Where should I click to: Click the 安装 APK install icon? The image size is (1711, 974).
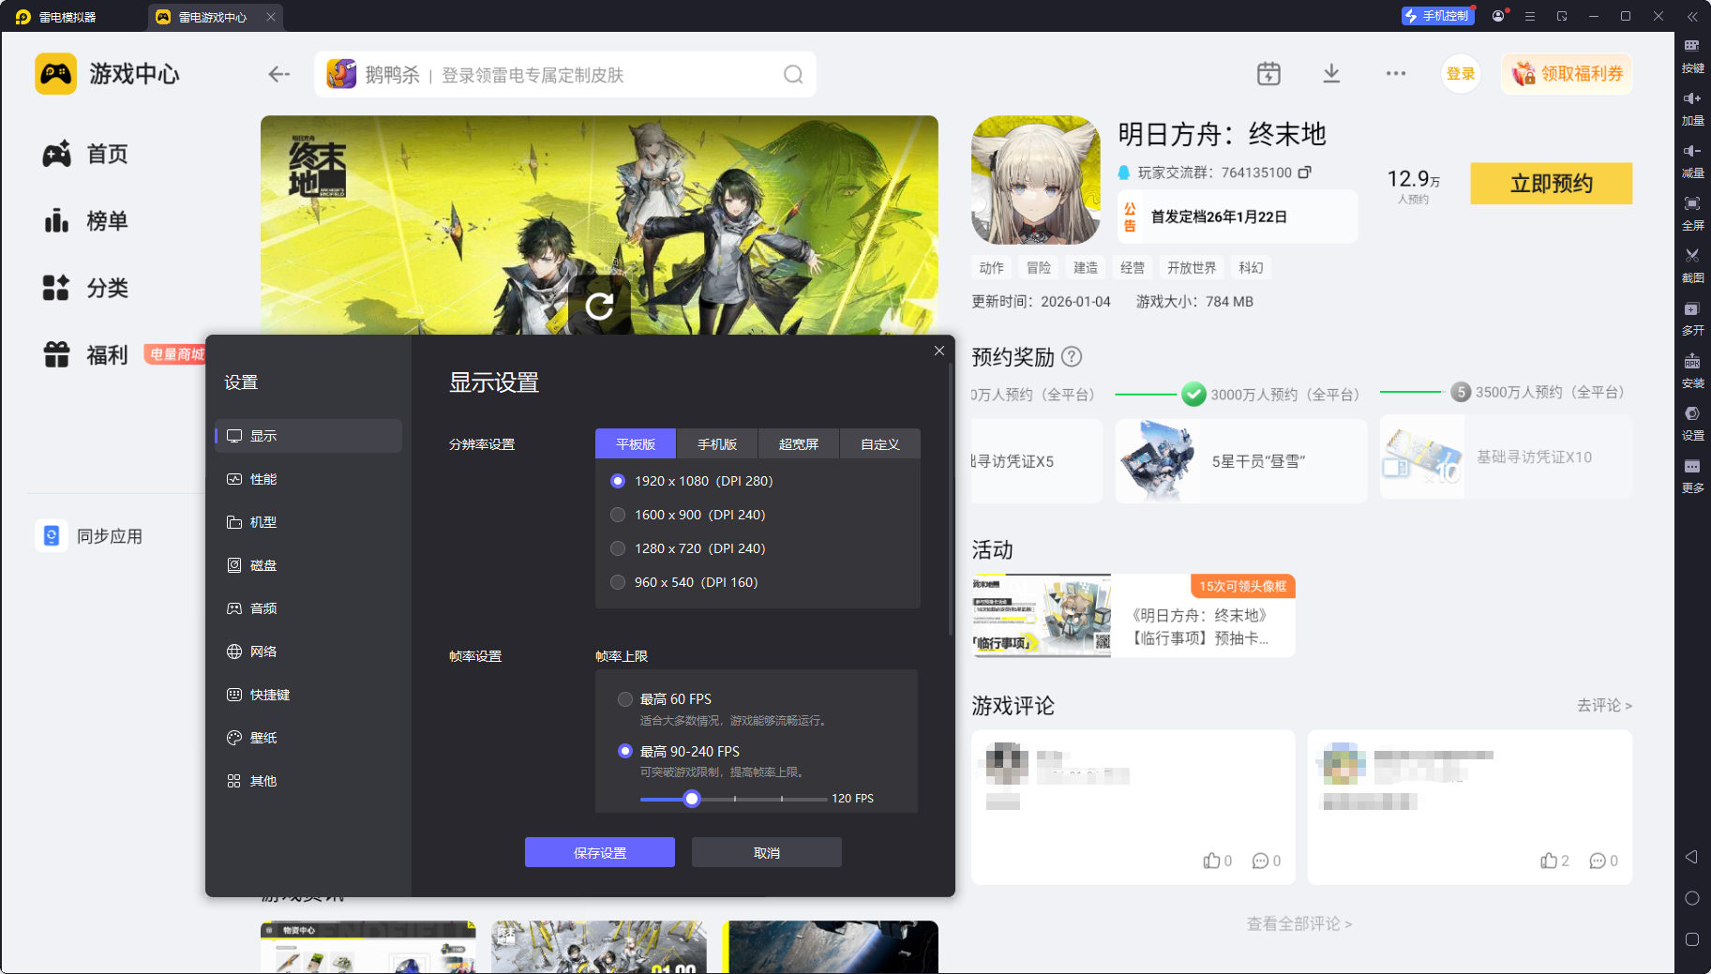coord(1692,361)
